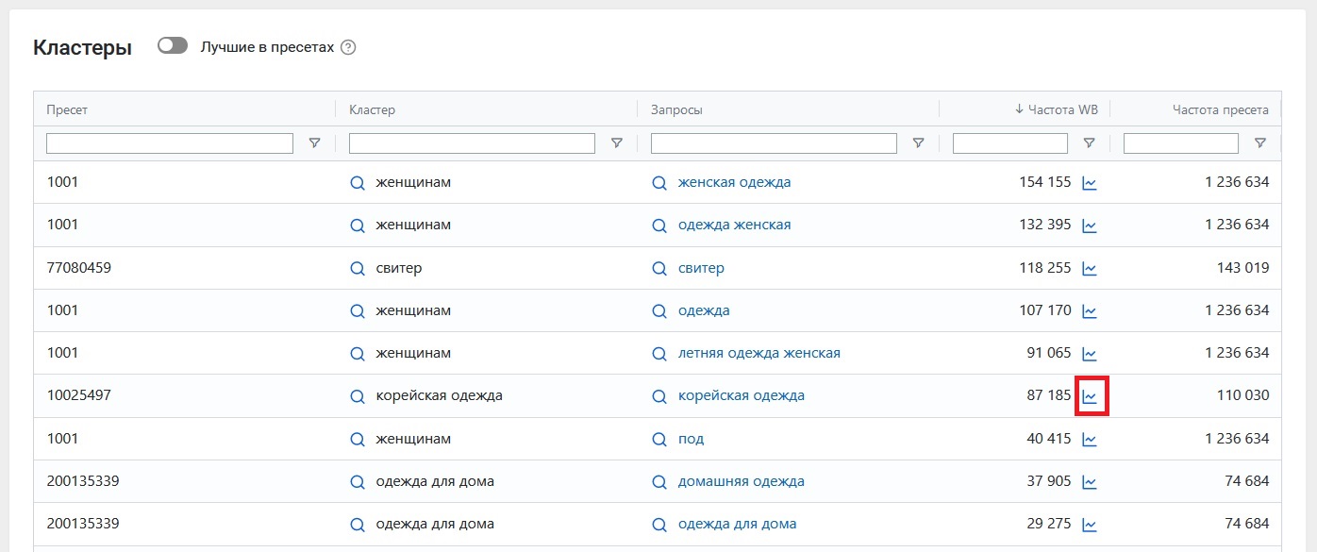Open chart icon for под row

1090,439
